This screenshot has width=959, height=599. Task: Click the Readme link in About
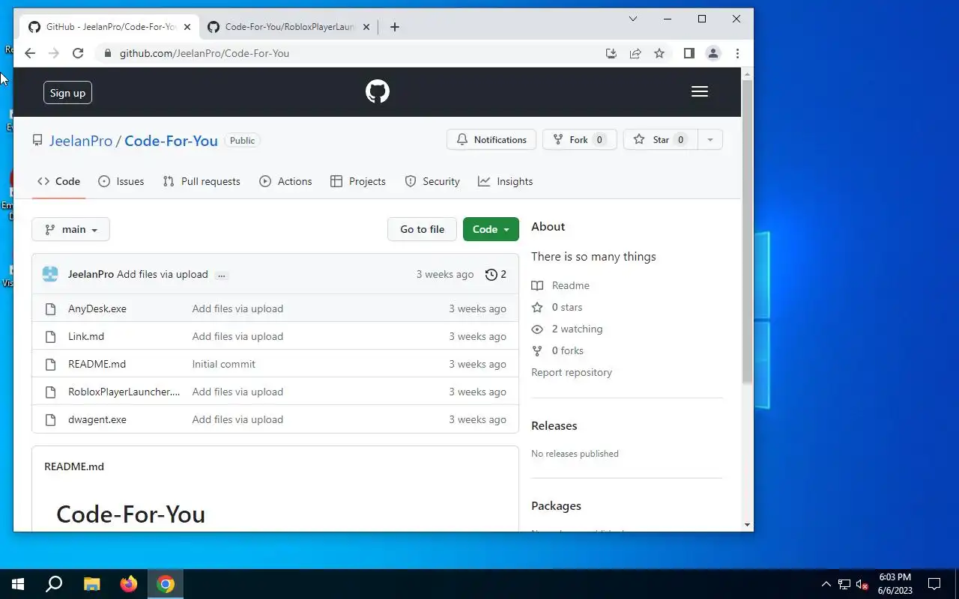tap(560, 285)
